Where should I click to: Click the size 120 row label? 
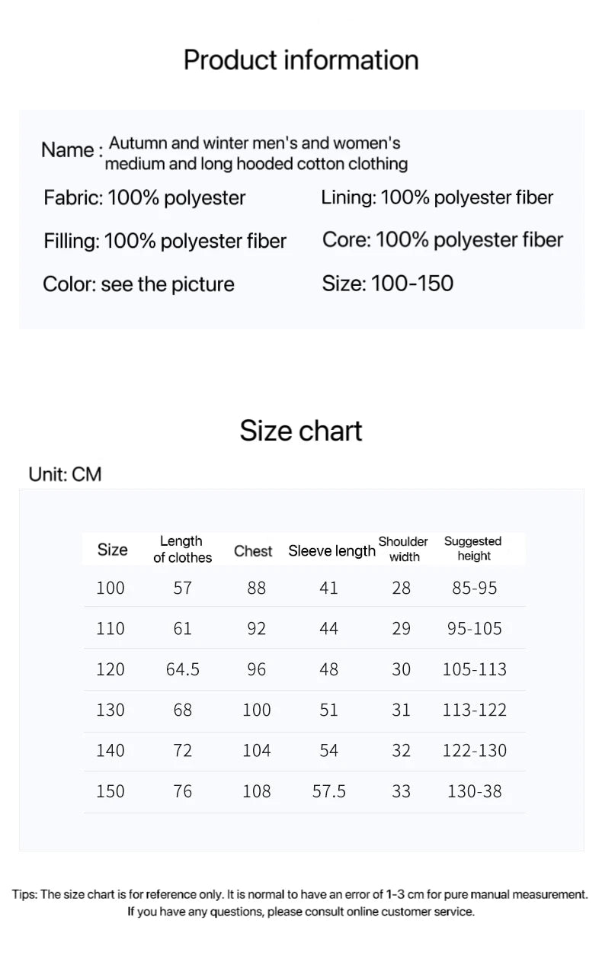110,669
